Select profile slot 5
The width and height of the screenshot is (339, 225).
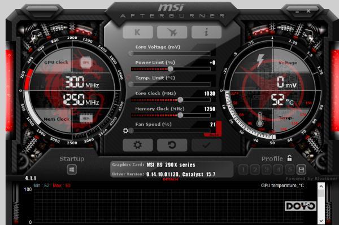(x=290, y=170)
